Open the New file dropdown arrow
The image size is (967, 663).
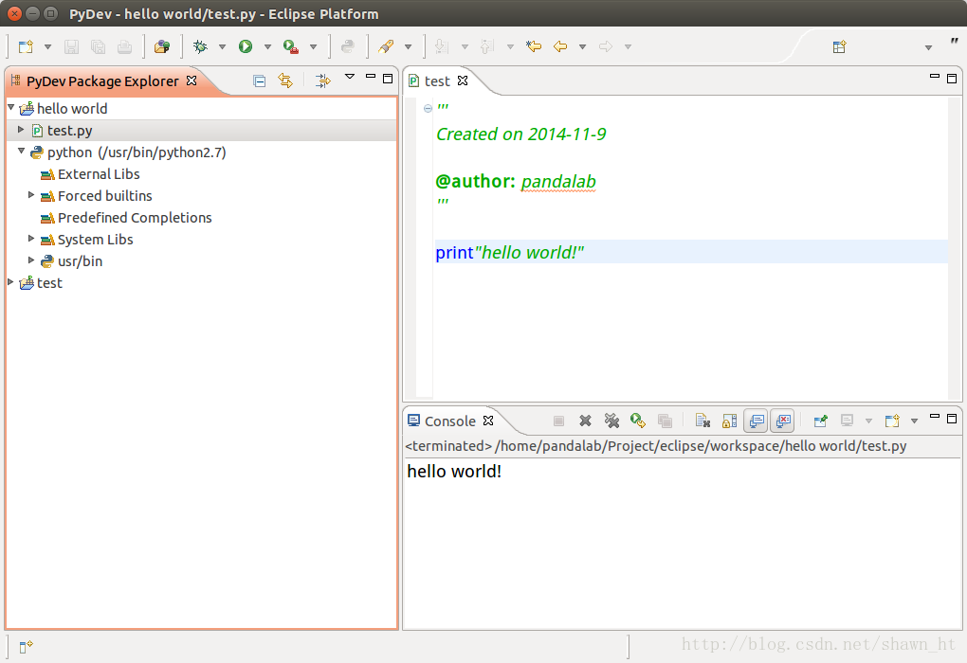[x=47, y=46]
